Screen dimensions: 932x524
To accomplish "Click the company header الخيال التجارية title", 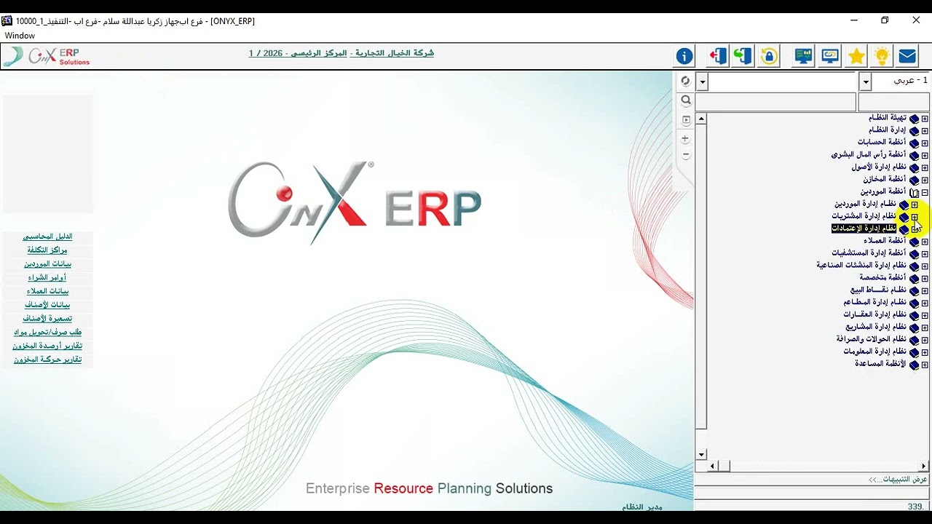I will [x=341, y=54].
